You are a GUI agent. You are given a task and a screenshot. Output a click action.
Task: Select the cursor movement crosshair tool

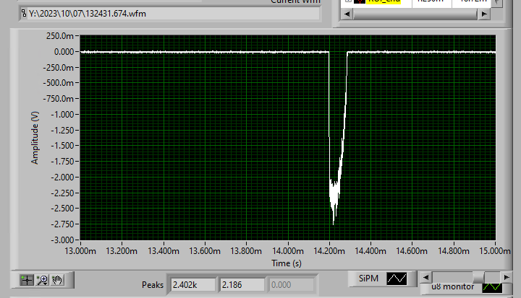pyautogui.click(x=27, y=280)
